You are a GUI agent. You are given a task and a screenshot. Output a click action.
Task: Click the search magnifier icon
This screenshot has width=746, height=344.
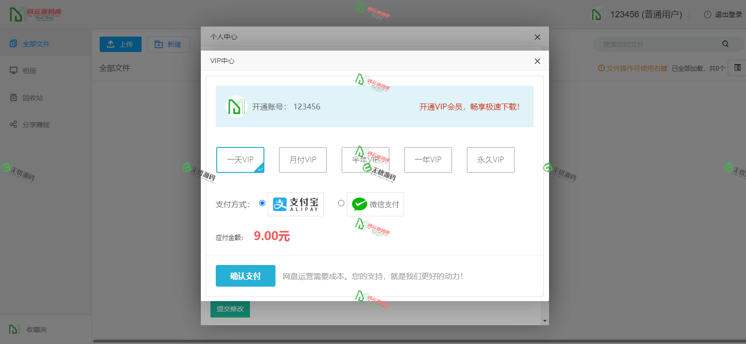tap(725, 44)
